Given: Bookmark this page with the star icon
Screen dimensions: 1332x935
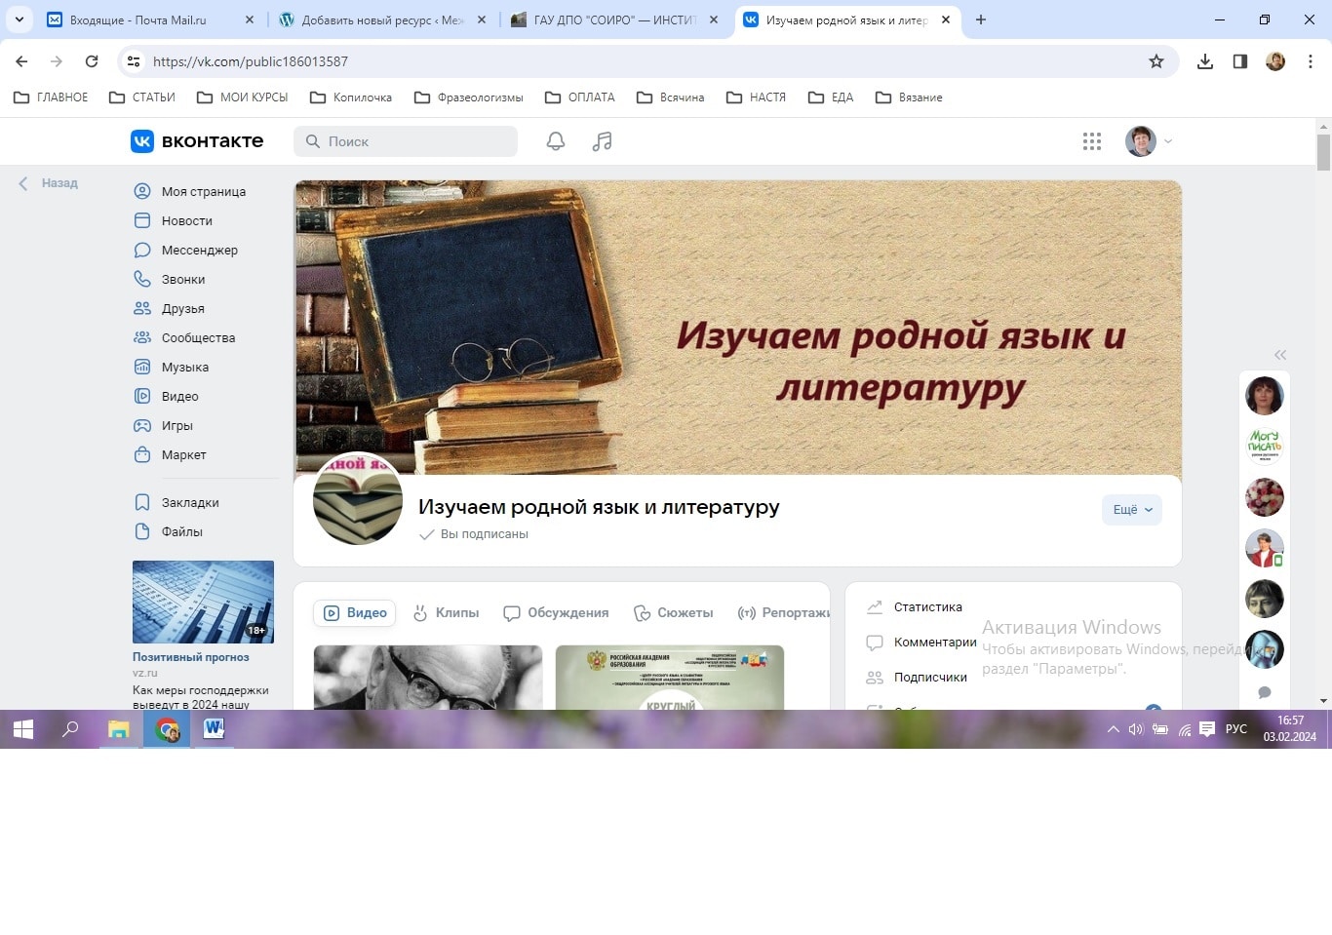Looking at the screenshot, I should (1156, 61).
